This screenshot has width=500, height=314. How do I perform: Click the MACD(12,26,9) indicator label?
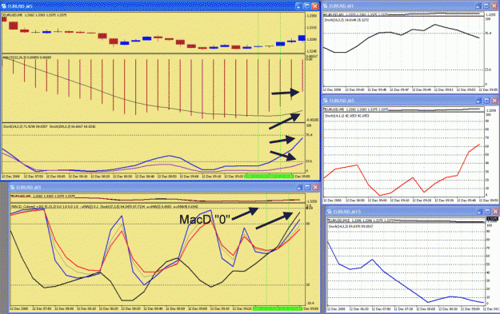pyautogui.click(x=27, y=58)
